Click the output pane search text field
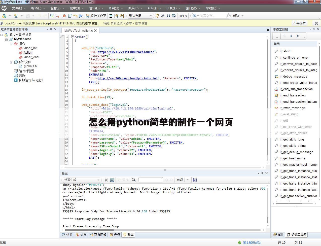Viewport: 321px width, 246px height. (x=151, y=180)
